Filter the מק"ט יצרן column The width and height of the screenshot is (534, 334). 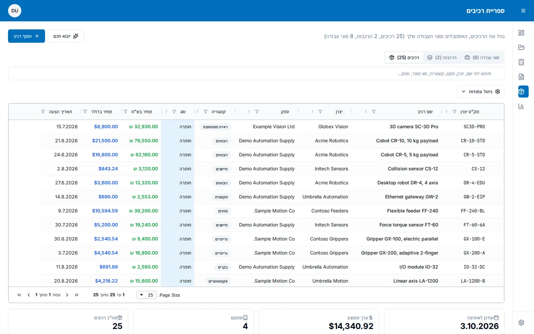coord(454,112)
